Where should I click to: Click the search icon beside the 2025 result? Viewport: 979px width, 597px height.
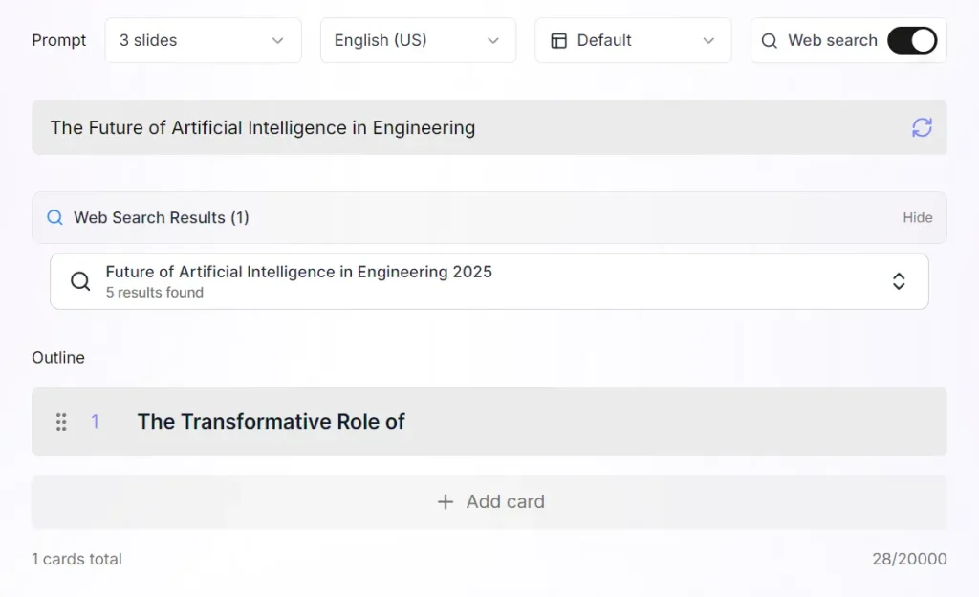click(79, 280)
